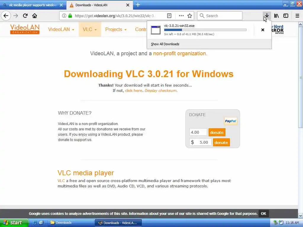Screen dimensions: 303x227
Task: Toggle reader view icon in address bar
Action: pyautogui.click(x=169, y=16)
